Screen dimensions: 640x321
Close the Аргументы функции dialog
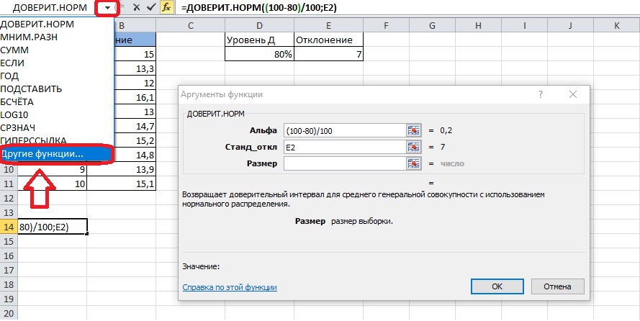[572, 94]
